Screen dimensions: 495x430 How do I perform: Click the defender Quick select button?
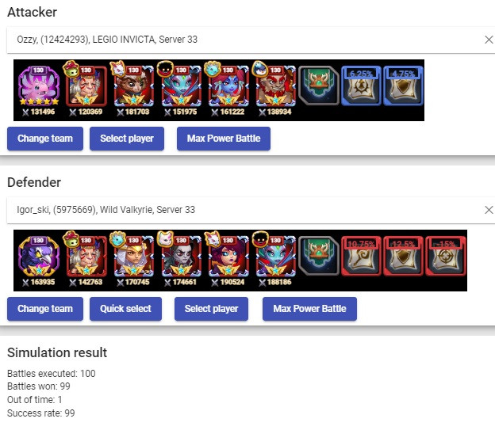click(x=125, y=309)
